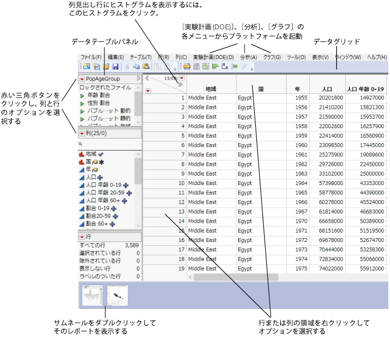The height and width of the screenshot is (337, 390).
Task: Click the Open file folder icon
Action: pos(106,67)
